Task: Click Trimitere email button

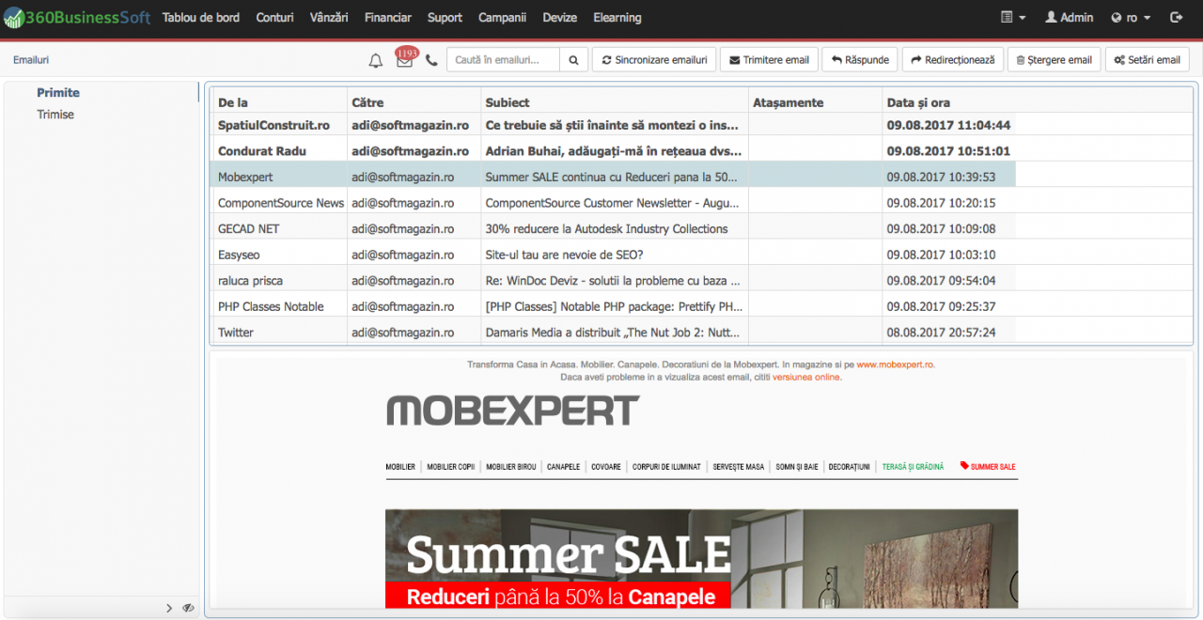Action: click(769, 60)
